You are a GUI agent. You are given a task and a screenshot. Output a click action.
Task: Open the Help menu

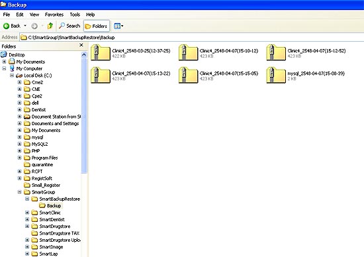(x=90, y=15)
